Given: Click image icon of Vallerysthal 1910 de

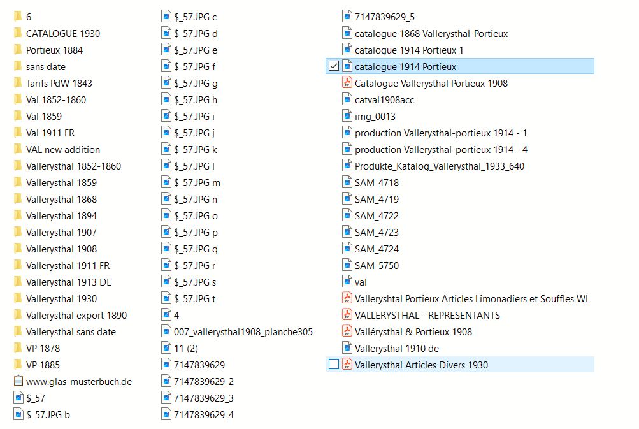Looking at the screenshot, I should coord(347,348).
